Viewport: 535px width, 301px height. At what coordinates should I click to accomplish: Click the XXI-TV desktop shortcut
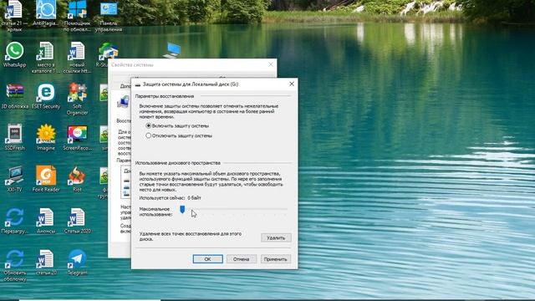click(14, 179)
